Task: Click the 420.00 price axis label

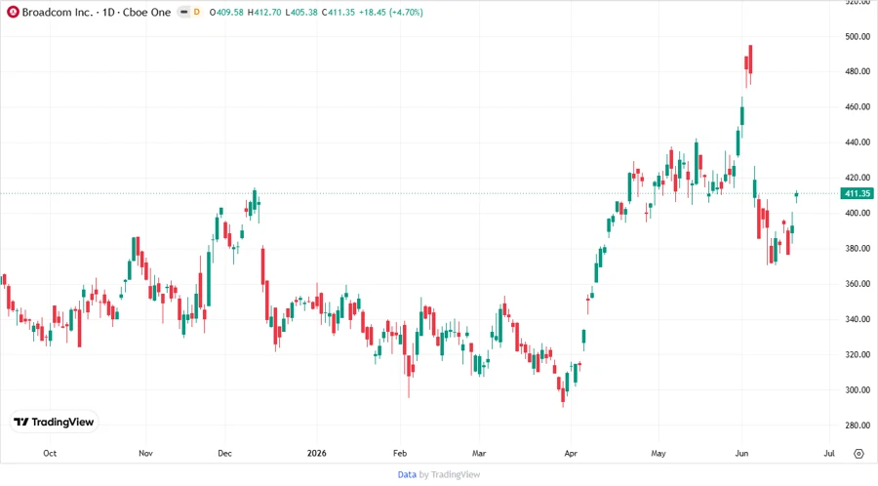Action: pyautogui.click(x=858, y=178)
